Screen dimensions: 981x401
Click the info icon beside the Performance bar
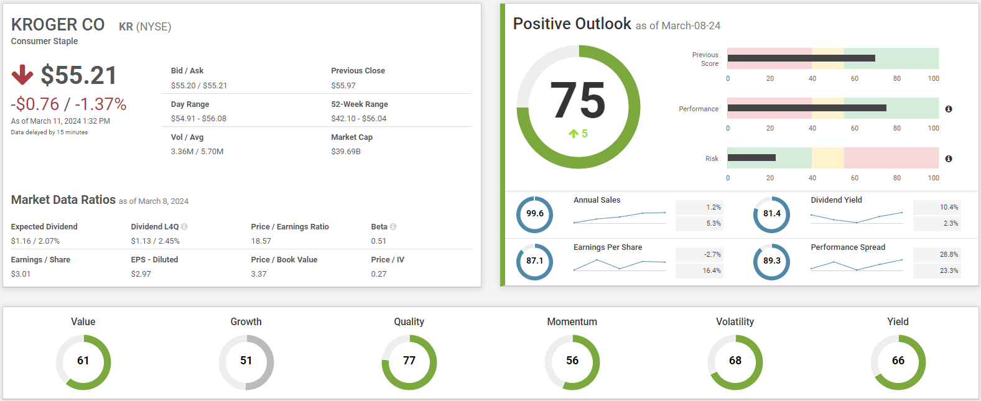pyautogui.click(x=949, y=109)
